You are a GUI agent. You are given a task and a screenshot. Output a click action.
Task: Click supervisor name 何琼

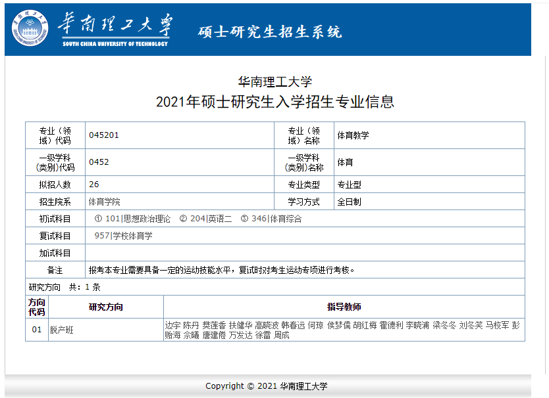point(316,325)
